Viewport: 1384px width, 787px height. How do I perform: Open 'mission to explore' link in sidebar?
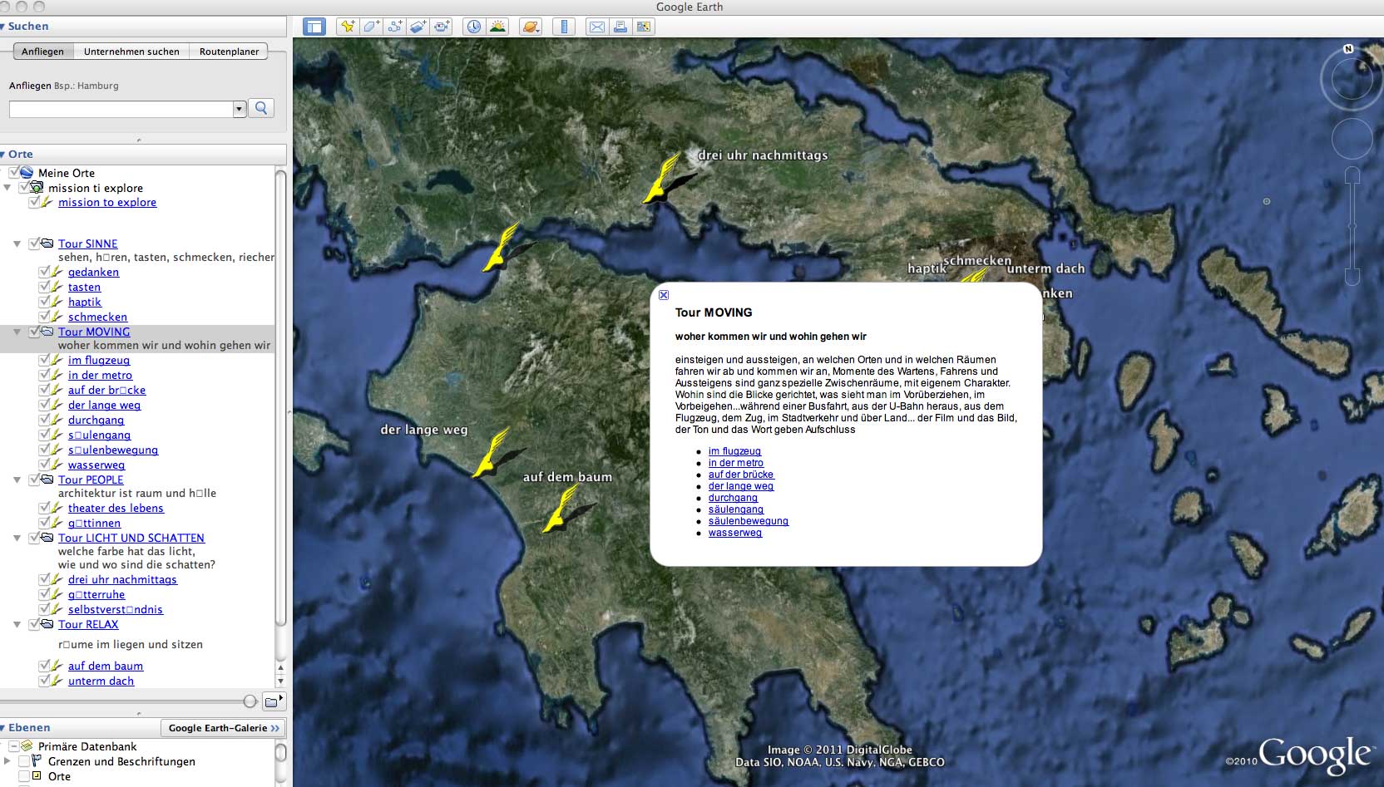107,202
